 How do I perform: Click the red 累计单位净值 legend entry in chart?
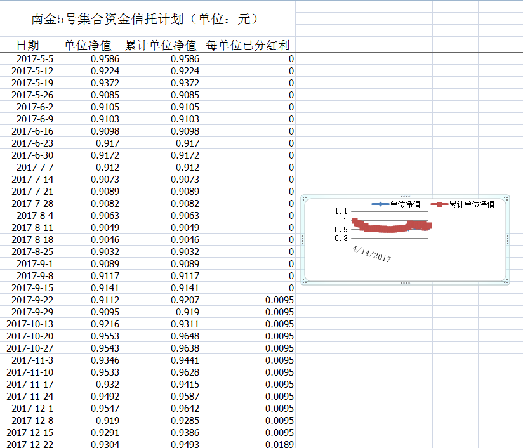[x=463, y=204]
